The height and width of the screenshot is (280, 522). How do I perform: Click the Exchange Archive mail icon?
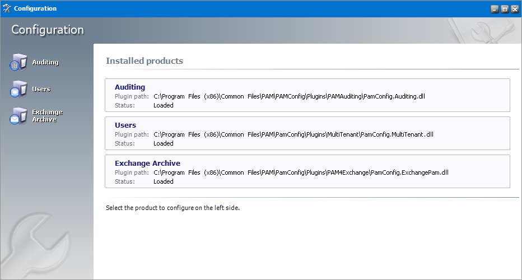pos(18,116)
